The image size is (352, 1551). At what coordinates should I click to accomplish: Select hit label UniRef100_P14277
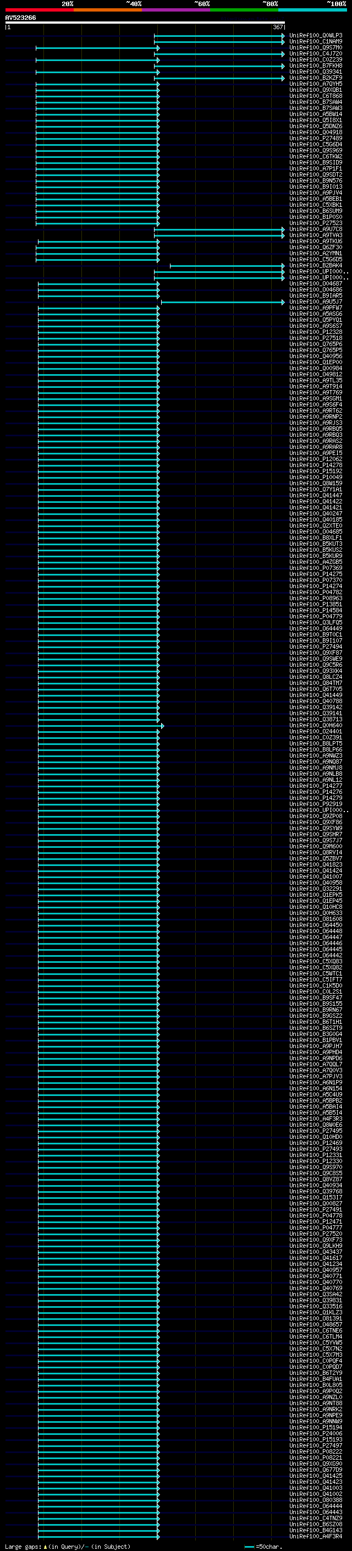[315, 786]
